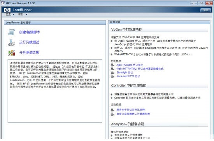Viewport: 214px width, 141px height.
Task: Click the bullet about 新 Ajax TruClient 协议
Action: coord(155,42)
